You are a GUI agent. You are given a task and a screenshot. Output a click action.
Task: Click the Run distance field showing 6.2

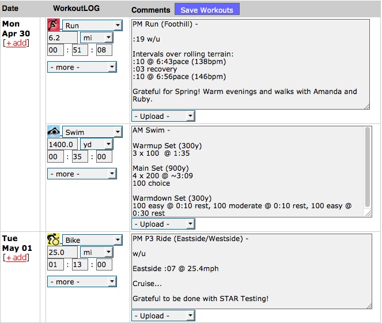point(62,37)
